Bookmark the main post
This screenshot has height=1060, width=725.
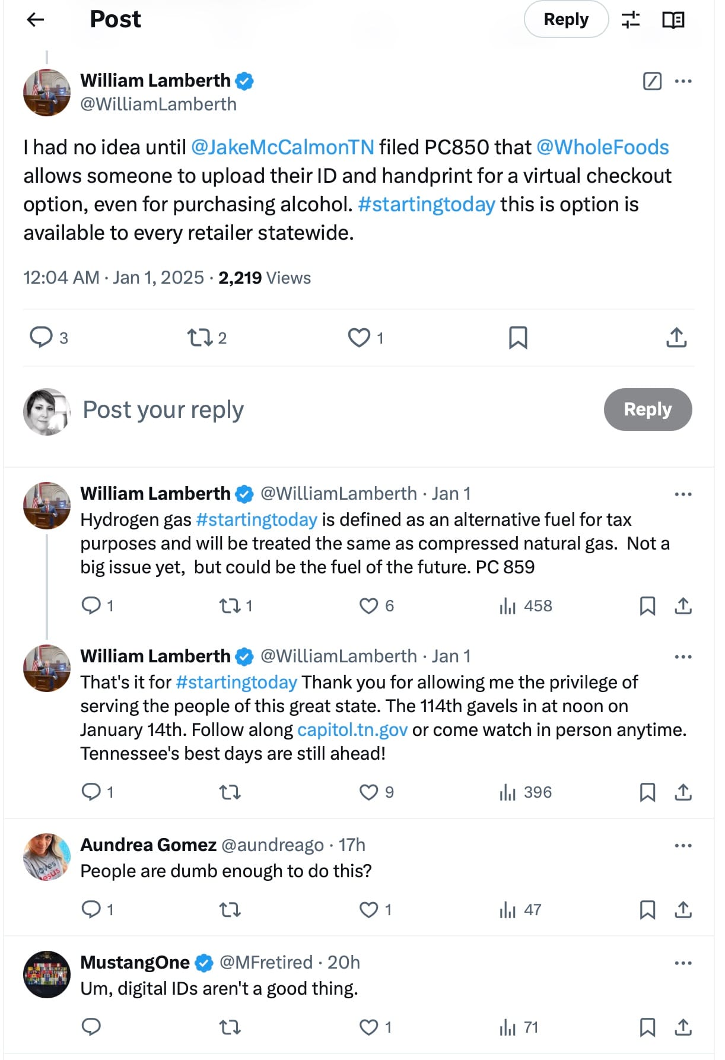[518, 338]
